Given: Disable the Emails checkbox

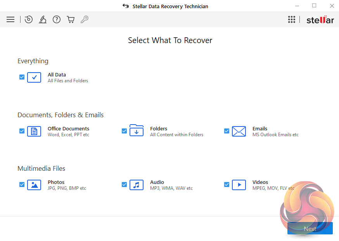Looking at the screenshot, I should (227, 131).
